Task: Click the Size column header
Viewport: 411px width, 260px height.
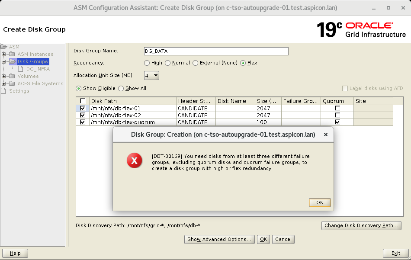Action: tap(268, 101)
